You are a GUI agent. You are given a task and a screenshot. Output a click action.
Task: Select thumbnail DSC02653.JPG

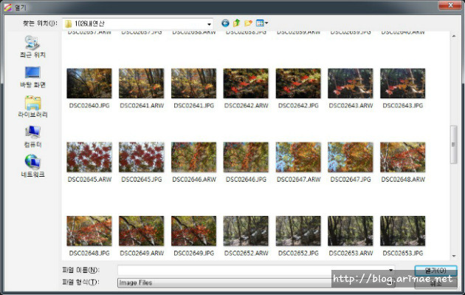[x=402, y=231]
